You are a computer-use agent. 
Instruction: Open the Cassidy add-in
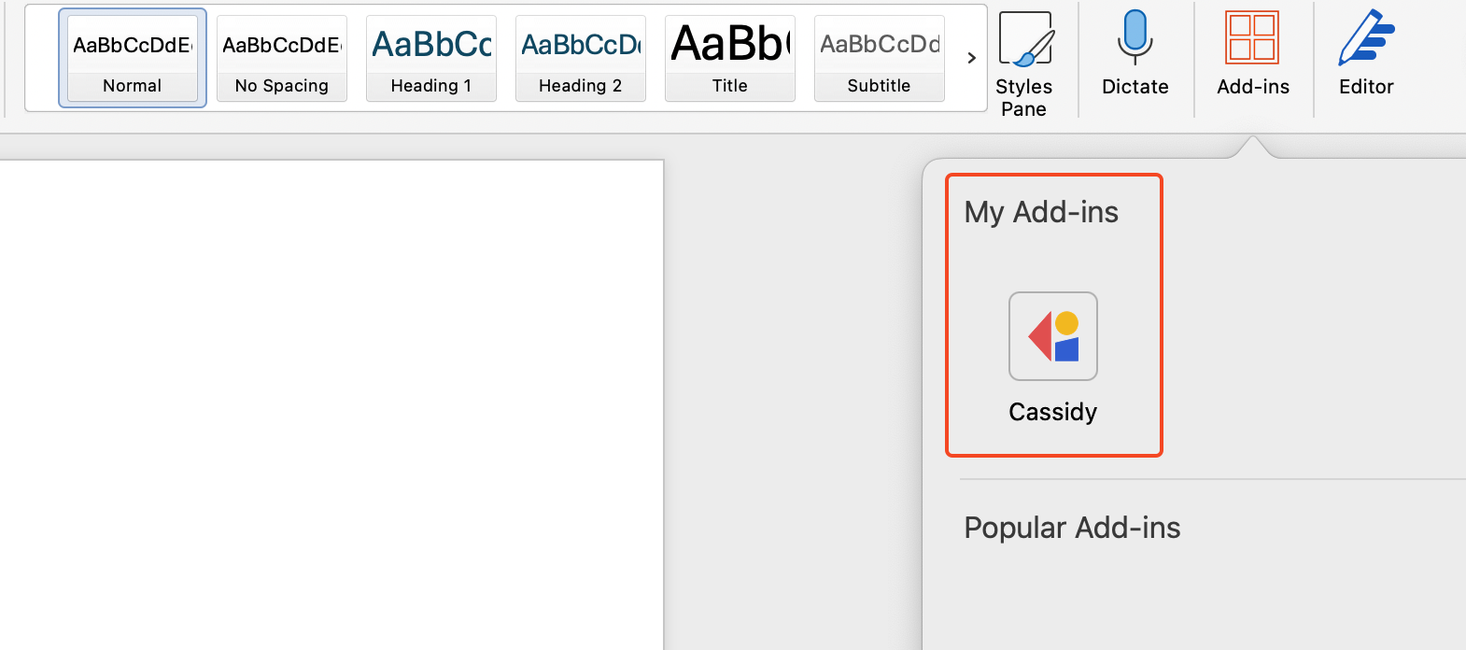click(1053, 336)
